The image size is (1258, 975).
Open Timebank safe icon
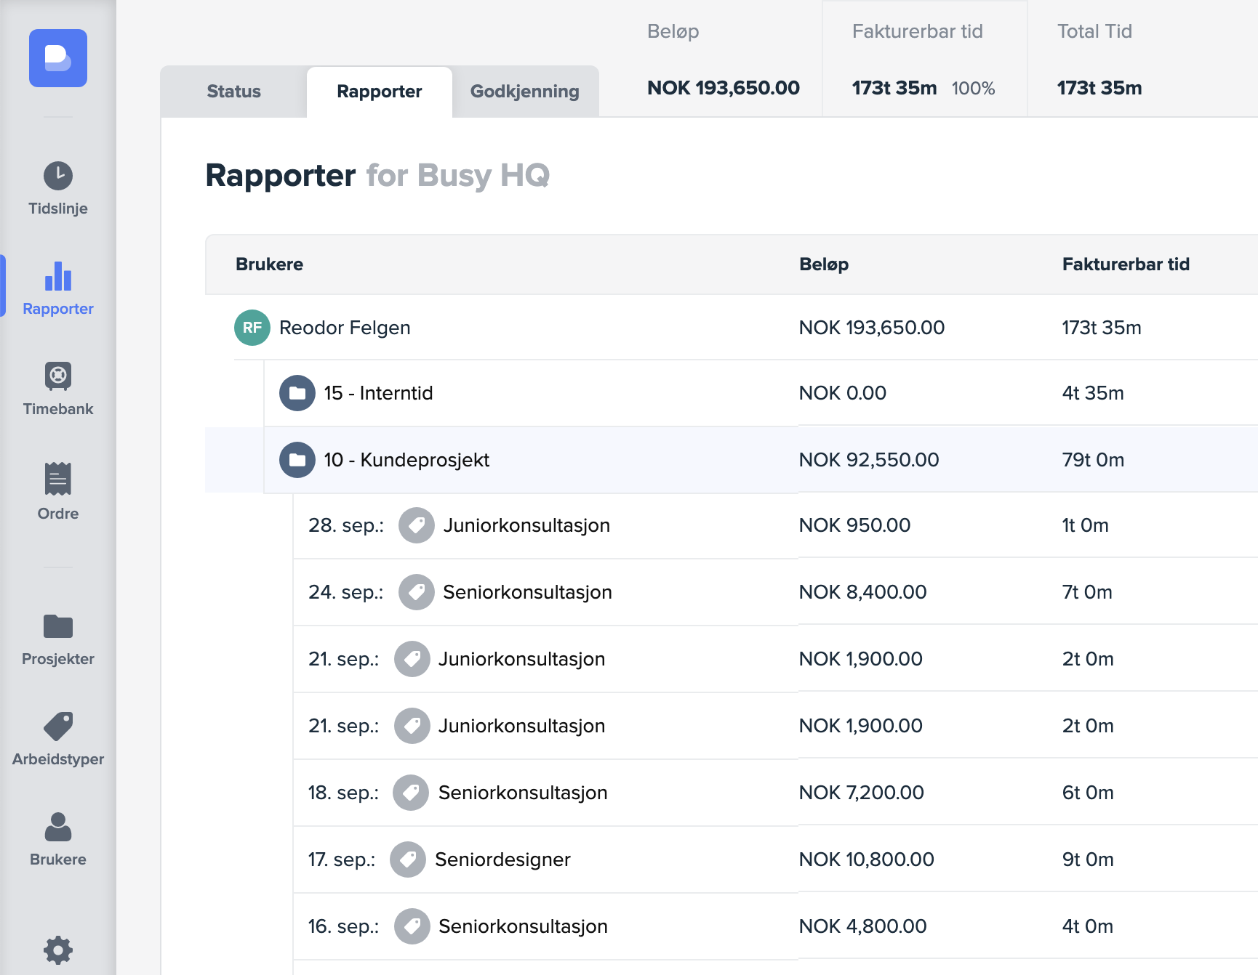coord(58,376)
